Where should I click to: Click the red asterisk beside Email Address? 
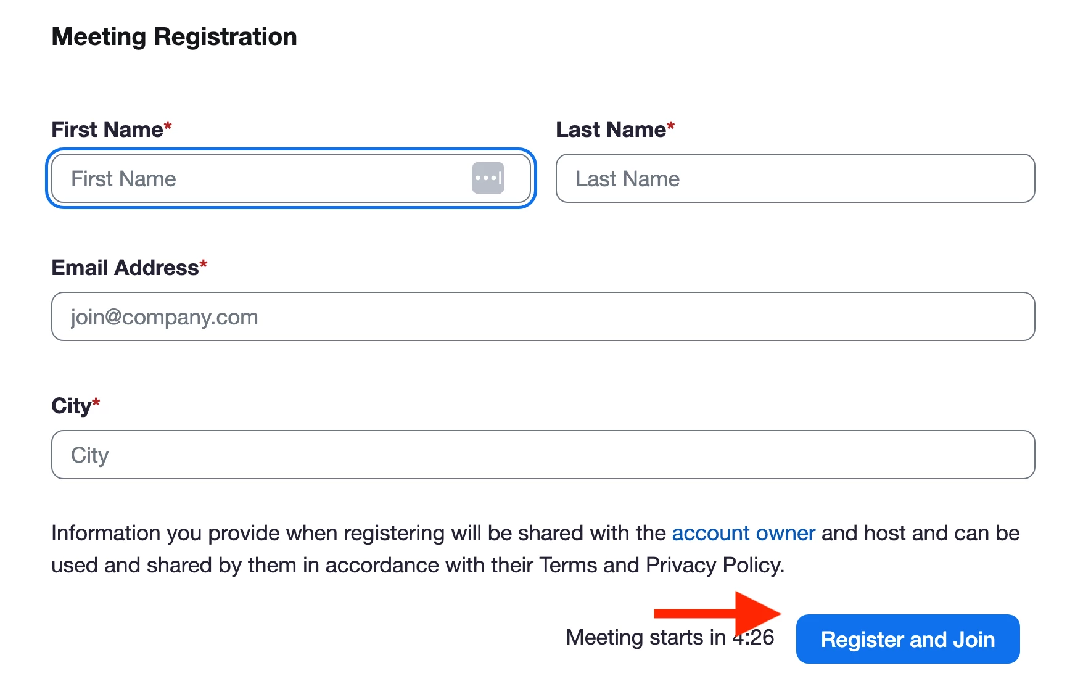click(204, 265)
